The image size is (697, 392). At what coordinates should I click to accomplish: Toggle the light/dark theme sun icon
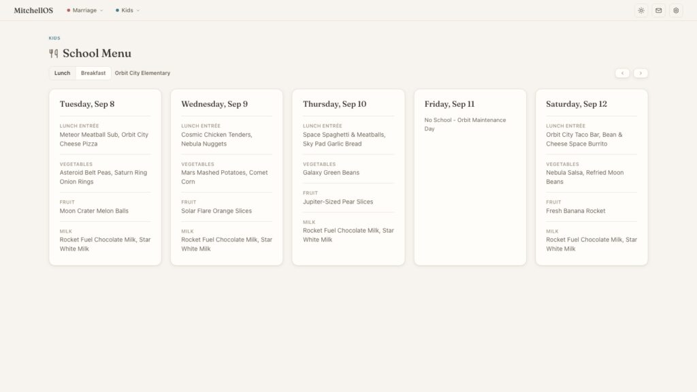click(641, 10)
